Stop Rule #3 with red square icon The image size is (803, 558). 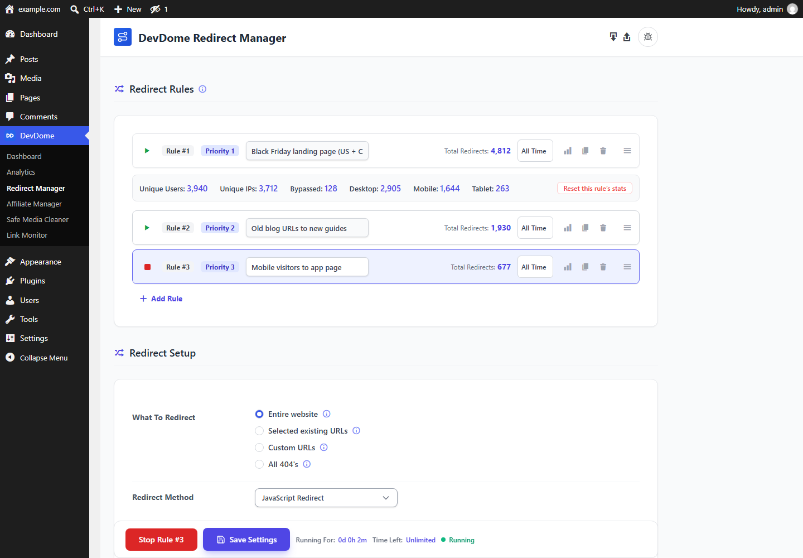(148, 267)
